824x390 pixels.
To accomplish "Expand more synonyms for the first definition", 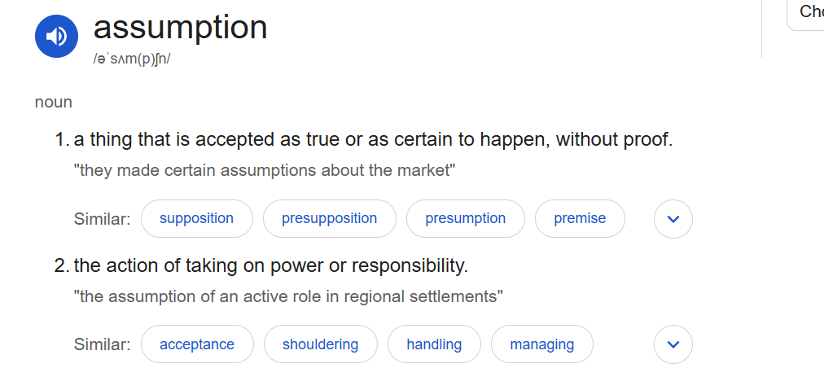I will tap(673, 219).
